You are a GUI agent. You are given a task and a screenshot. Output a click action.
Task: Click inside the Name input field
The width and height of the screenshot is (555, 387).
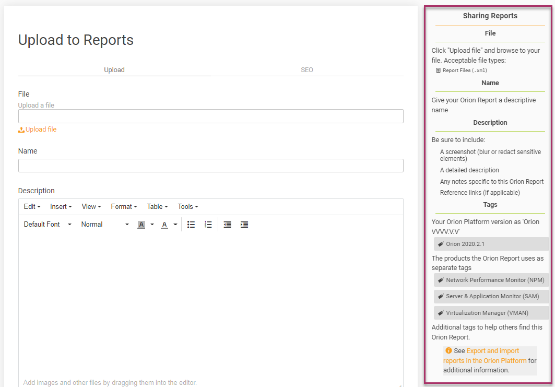tap(210, 165)
